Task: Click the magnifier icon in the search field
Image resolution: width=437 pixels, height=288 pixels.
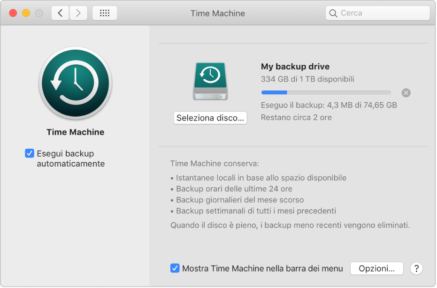Action: pos(333,13)
